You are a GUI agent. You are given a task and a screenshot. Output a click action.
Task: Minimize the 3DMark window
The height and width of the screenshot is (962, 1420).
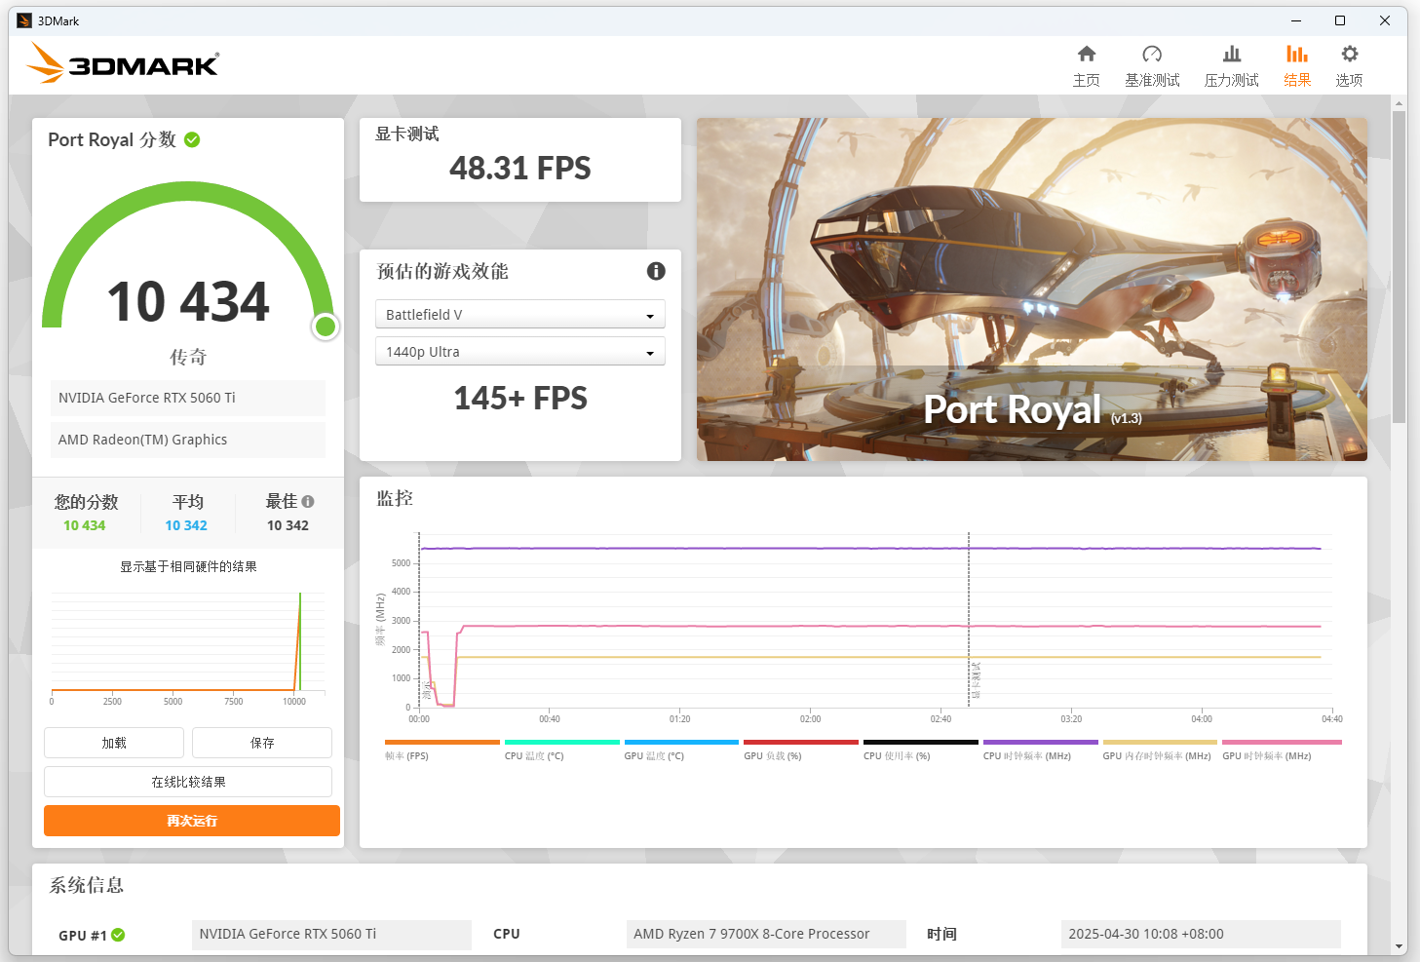(x=1296, y=20)
